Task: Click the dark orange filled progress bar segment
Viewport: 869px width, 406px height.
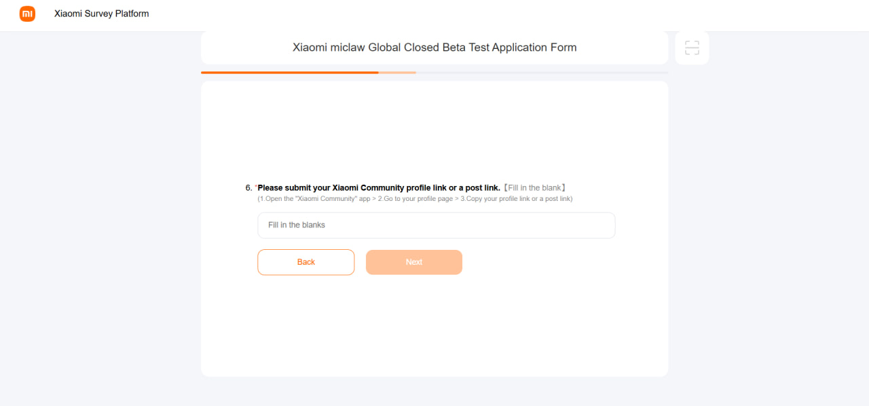Action: 289,72
